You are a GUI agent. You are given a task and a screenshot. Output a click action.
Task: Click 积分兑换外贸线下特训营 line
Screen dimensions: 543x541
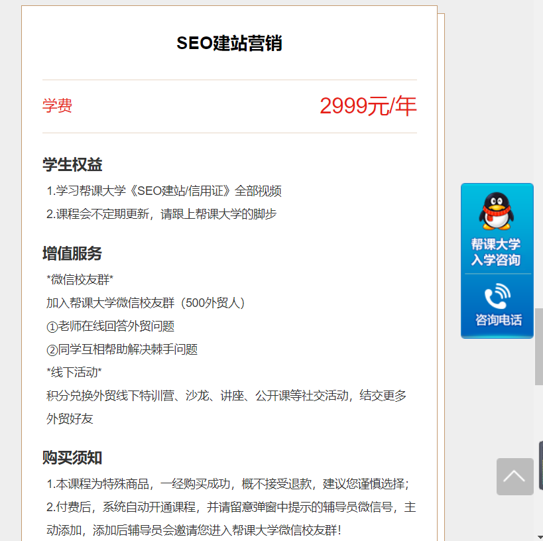[x=226, y=396]
